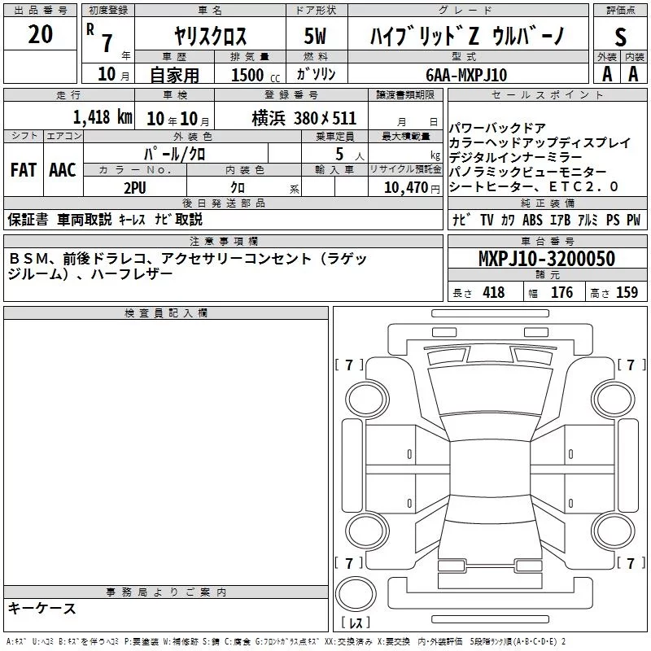Click top-left [7] tire tread mark

(349, 365)
